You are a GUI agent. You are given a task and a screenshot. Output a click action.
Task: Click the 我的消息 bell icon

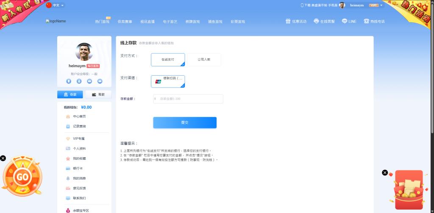click(68, 178)
